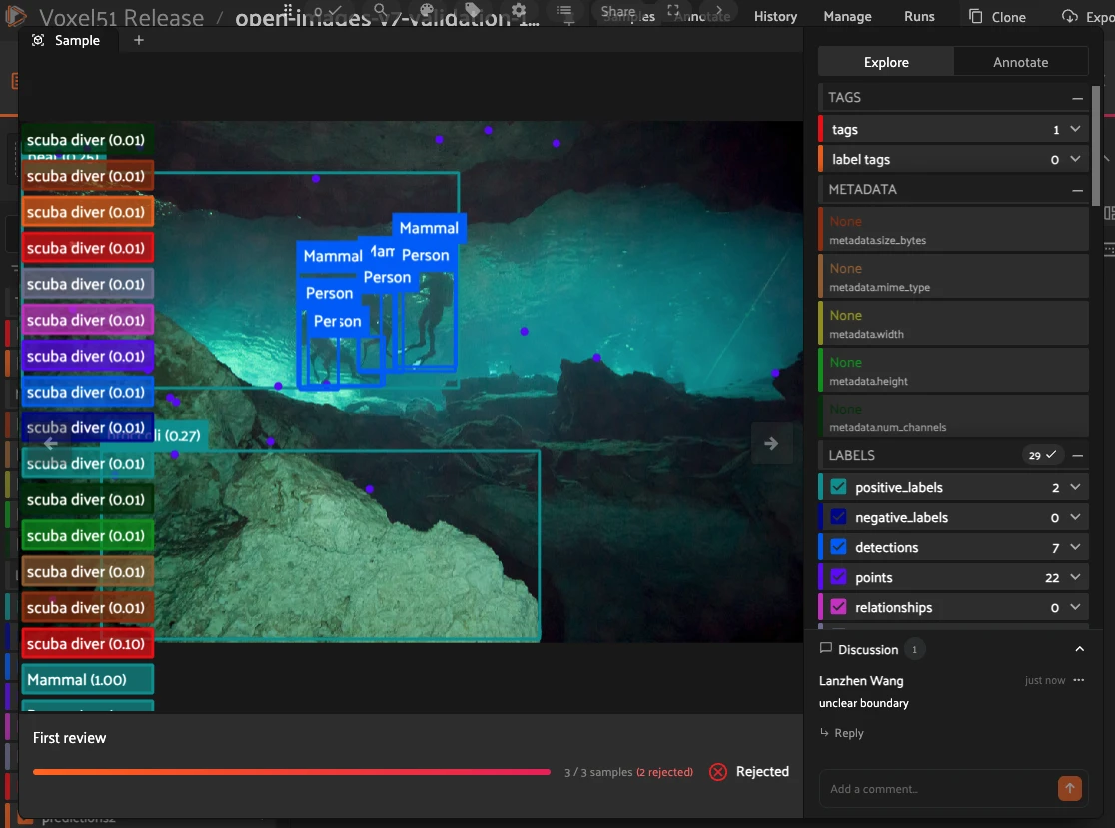Collapse TAGS section with minus icon
The width and height of the screenshot is (1115, 828).
1077,98
